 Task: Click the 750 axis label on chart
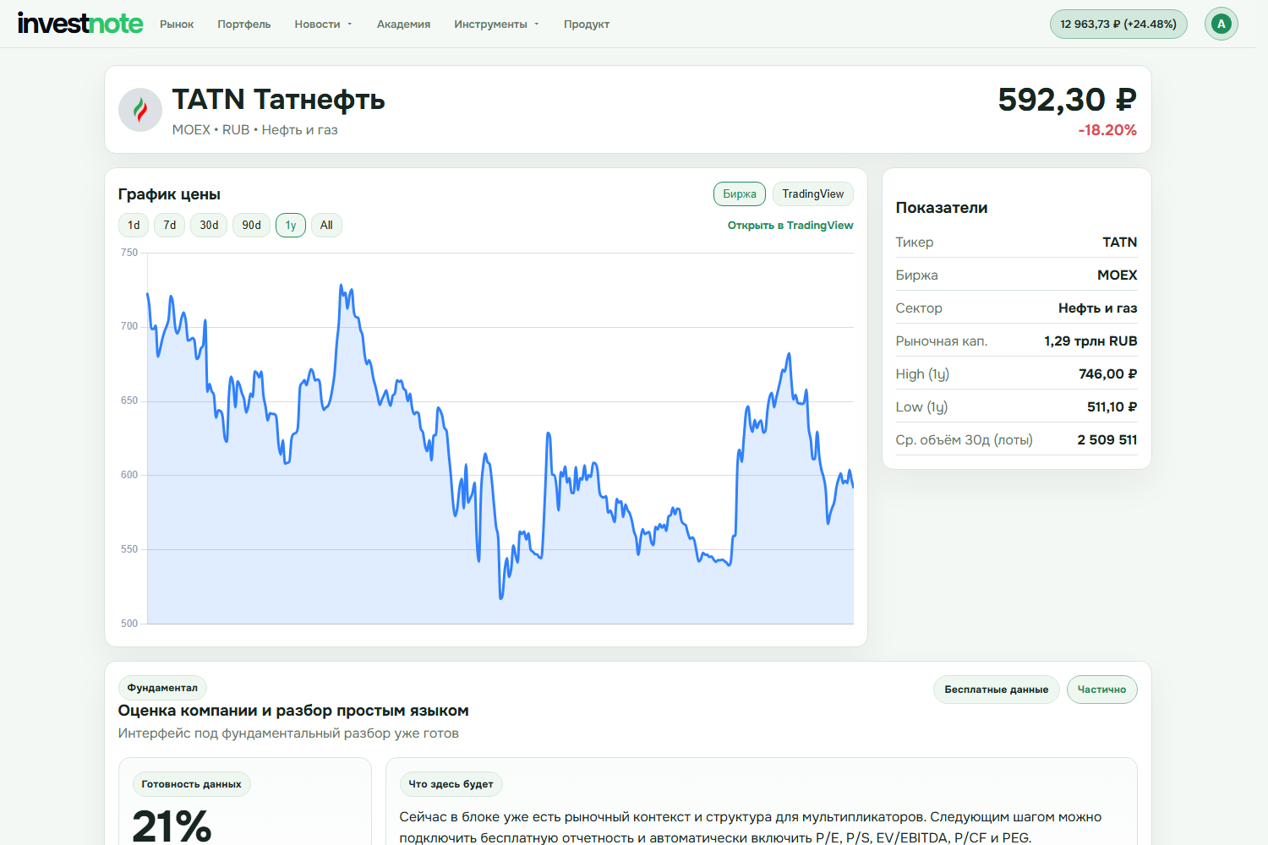(x=129, y=253)
